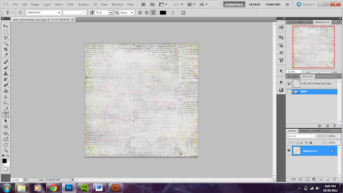This screenshot has height=193, width=343.
Task: Select the Clone Stamp tool
Action: tap(6, 73)
